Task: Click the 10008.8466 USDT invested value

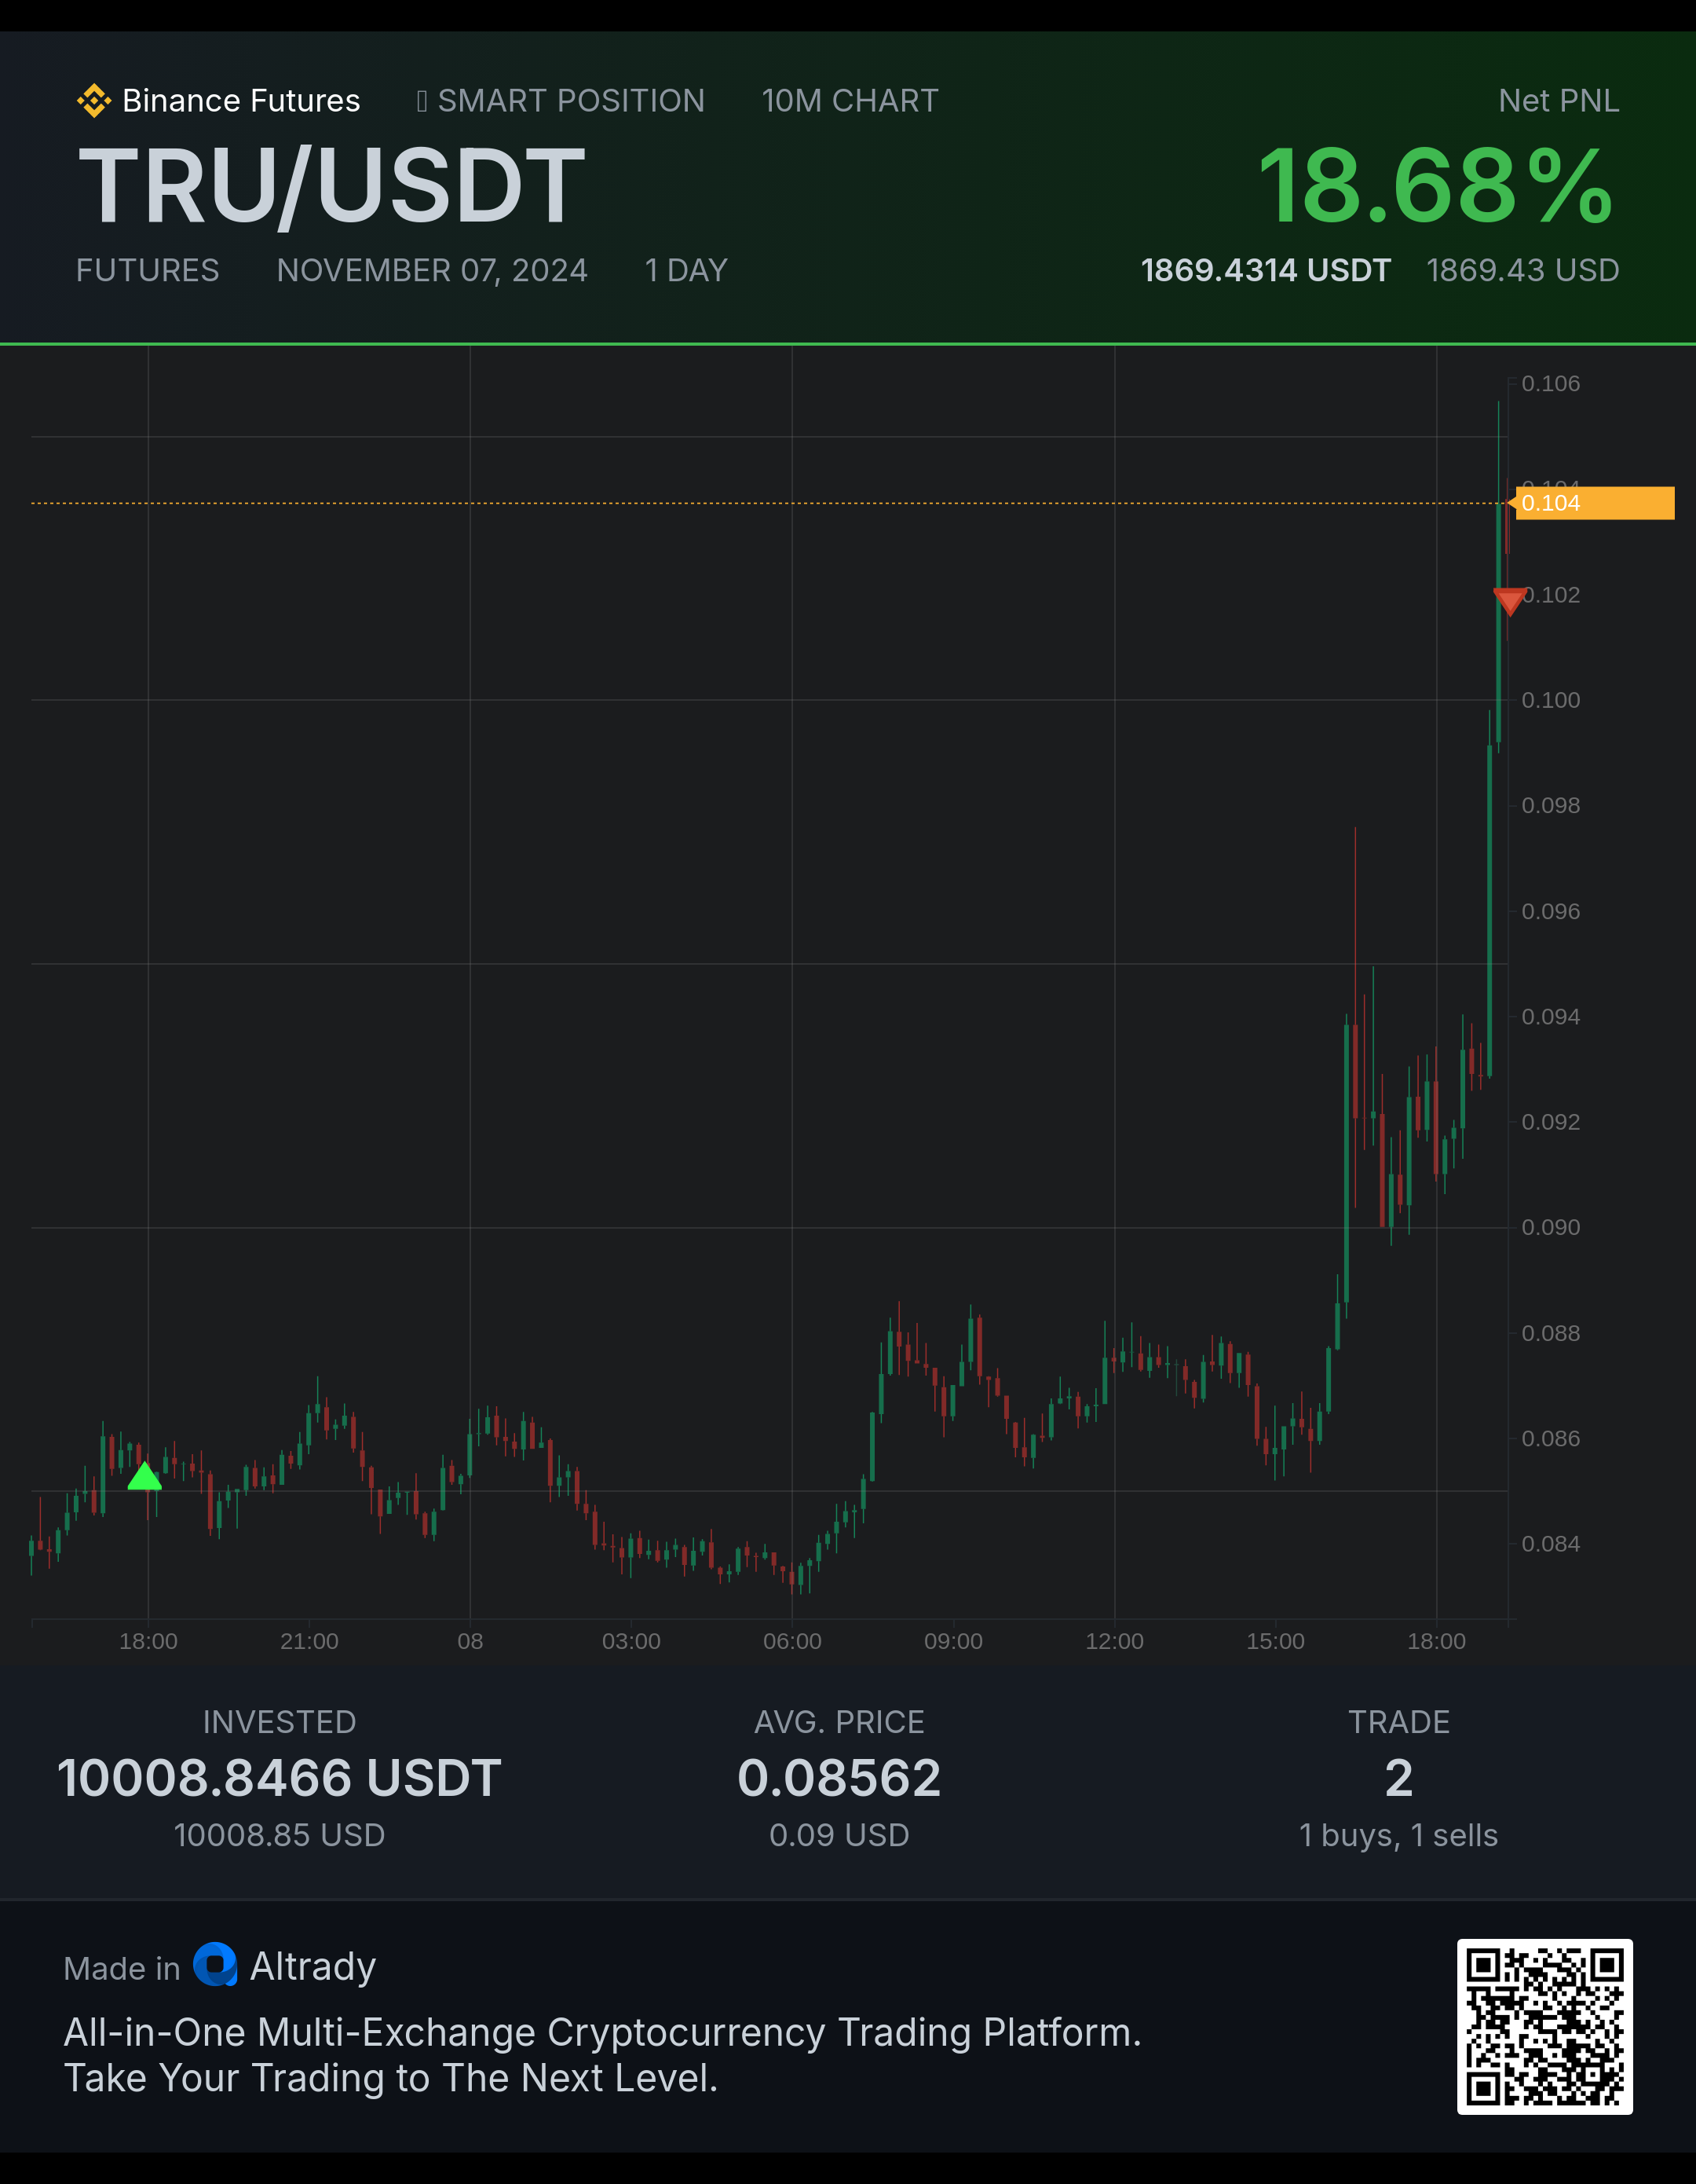Action: pyautogui.click(x=280, y=1778)
